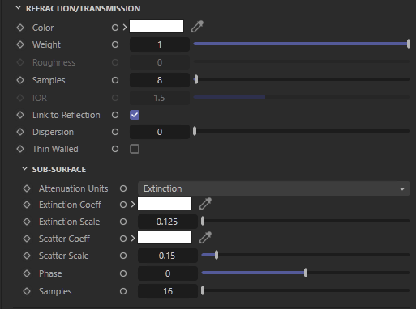The image size is (416, 309).
Task: Click the Scatter Scale connection circle
Action: 123,256
